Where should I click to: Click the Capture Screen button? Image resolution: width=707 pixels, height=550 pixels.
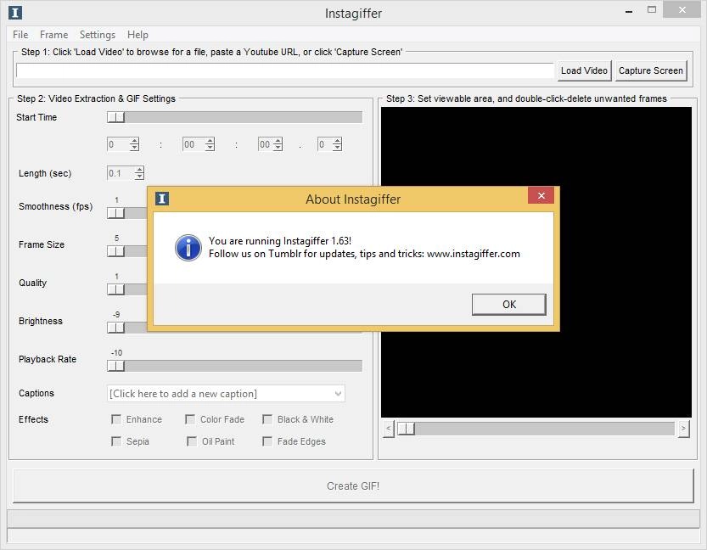[x=651, y=70]
